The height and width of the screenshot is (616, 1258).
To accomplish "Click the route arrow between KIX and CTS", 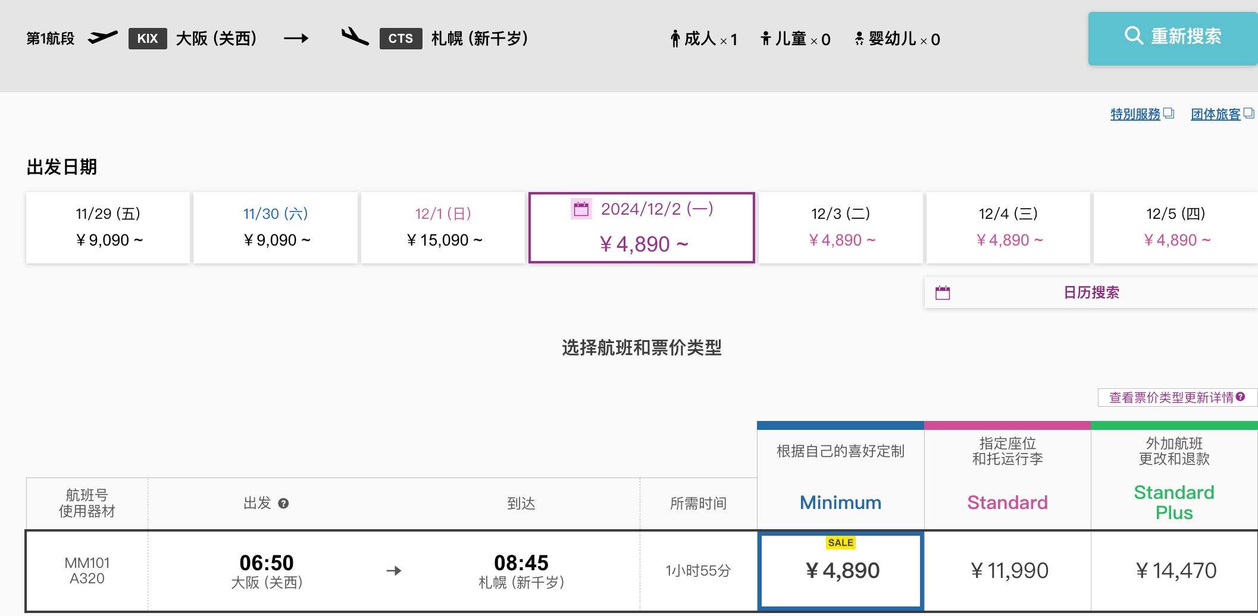I will point(296,39).
